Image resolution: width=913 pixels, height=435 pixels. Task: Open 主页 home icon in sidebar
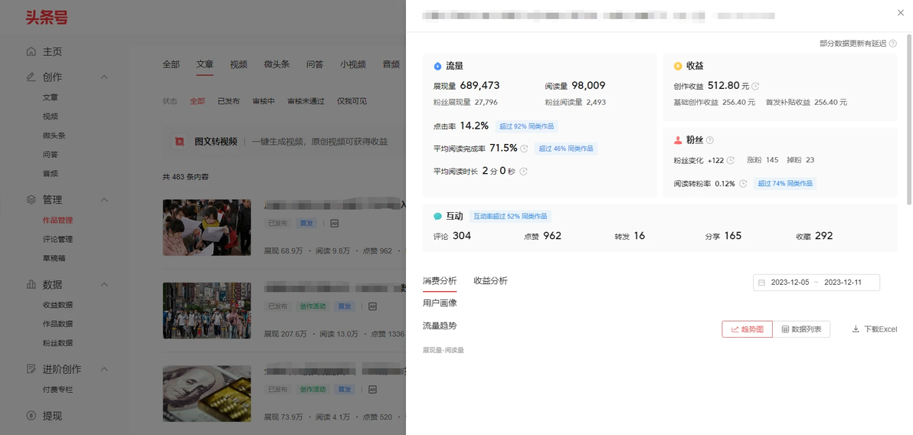coord(31,52)
